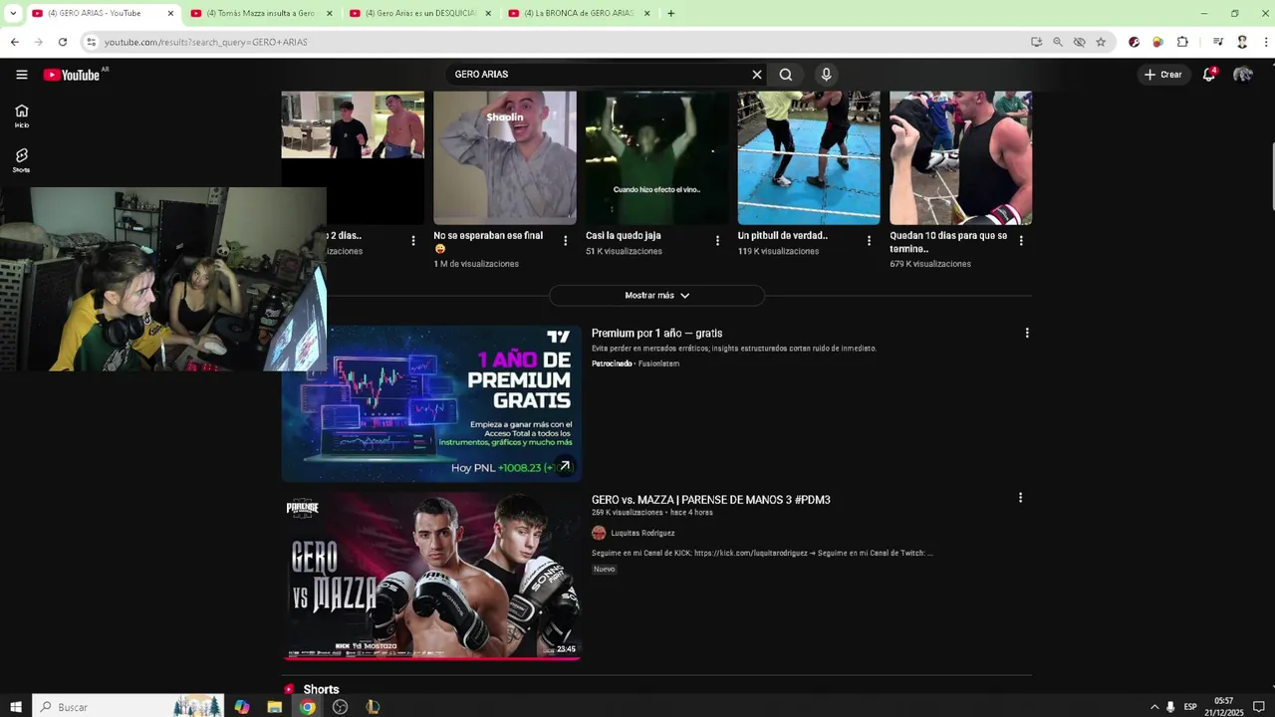Open GERO vs. MAZZA video thumbnail
The image size is (1275, 717).
(x=431, y=576)
